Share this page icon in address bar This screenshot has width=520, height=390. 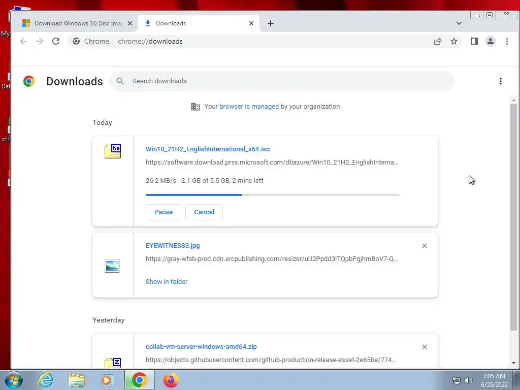[x=437, y=41]
